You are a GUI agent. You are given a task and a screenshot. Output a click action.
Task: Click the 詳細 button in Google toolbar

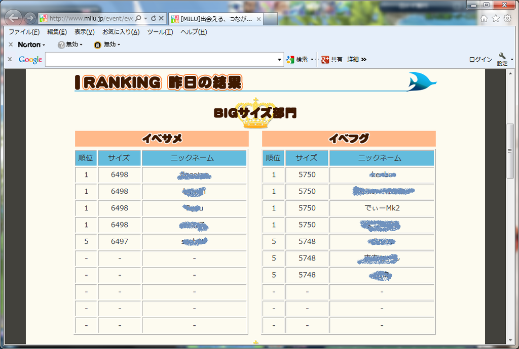coord(353,59)
